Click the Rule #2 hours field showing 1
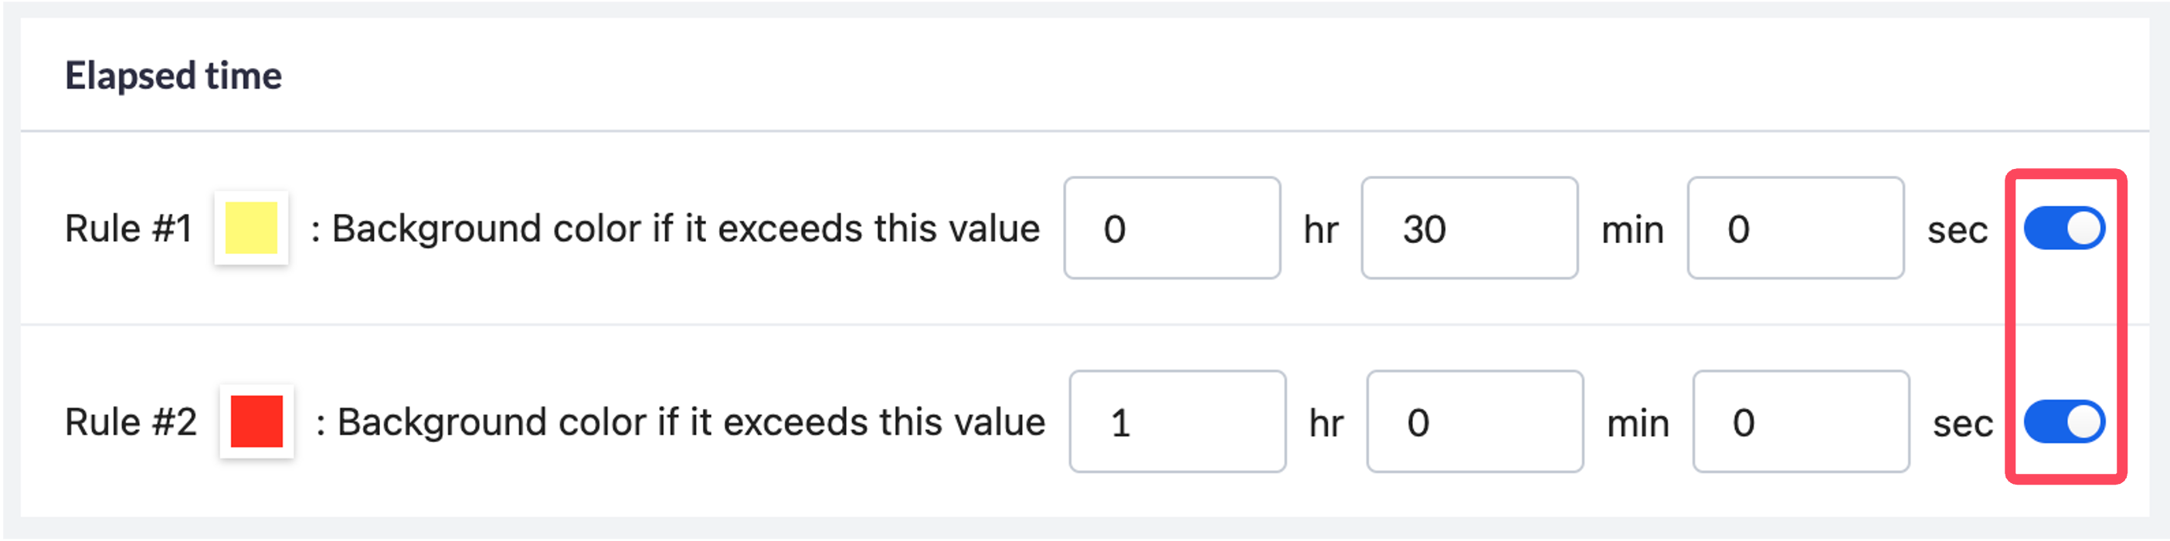This screenshot has height=541, width=2170. point(1177,421)
